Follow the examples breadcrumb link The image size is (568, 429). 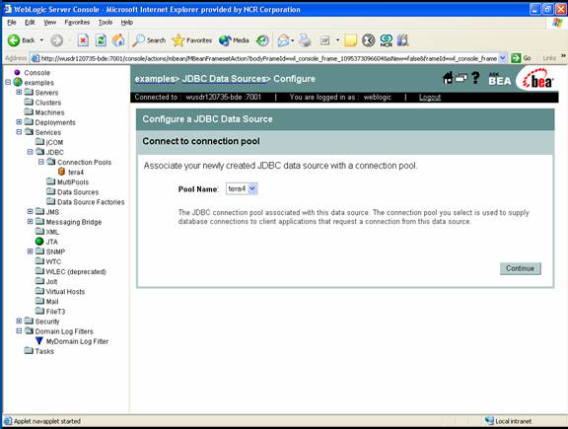coord(155,79)
